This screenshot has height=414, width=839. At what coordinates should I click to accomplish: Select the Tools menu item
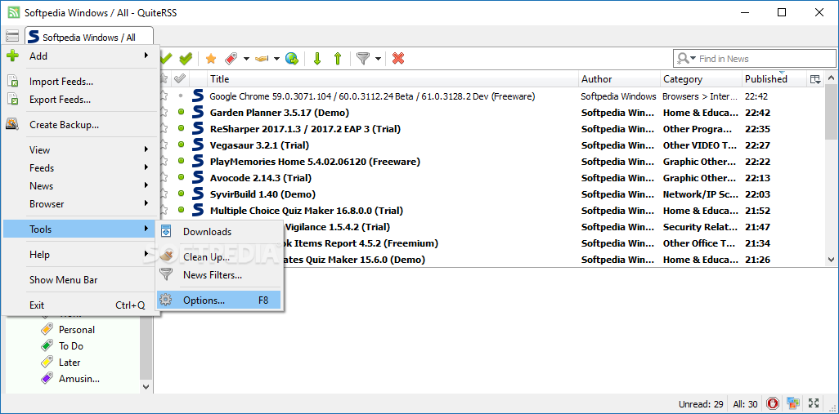tap(80, 229)
